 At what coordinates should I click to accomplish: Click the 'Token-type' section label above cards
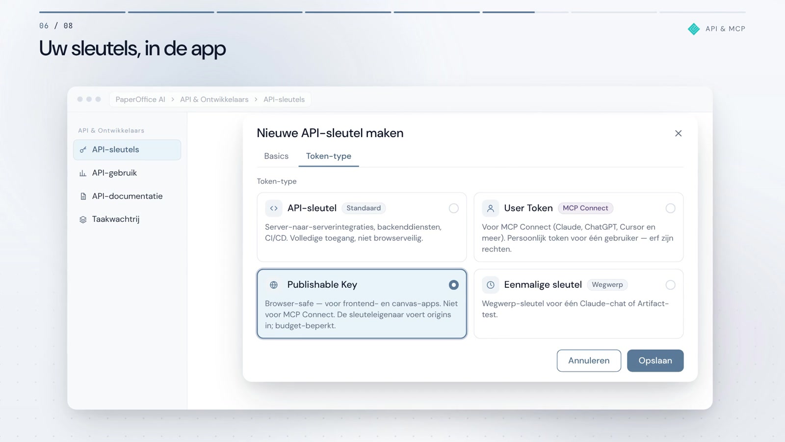pos(277,181)
